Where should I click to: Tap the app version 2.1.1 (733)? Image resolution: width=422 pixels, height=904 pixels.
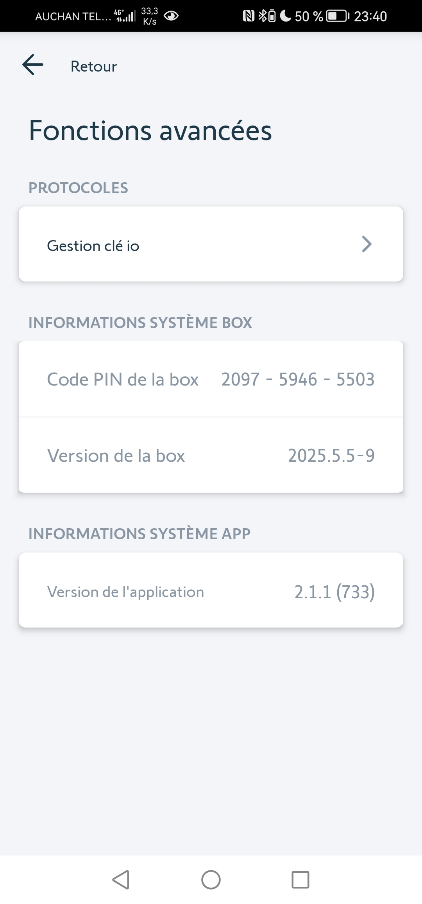tap(334, 592)
